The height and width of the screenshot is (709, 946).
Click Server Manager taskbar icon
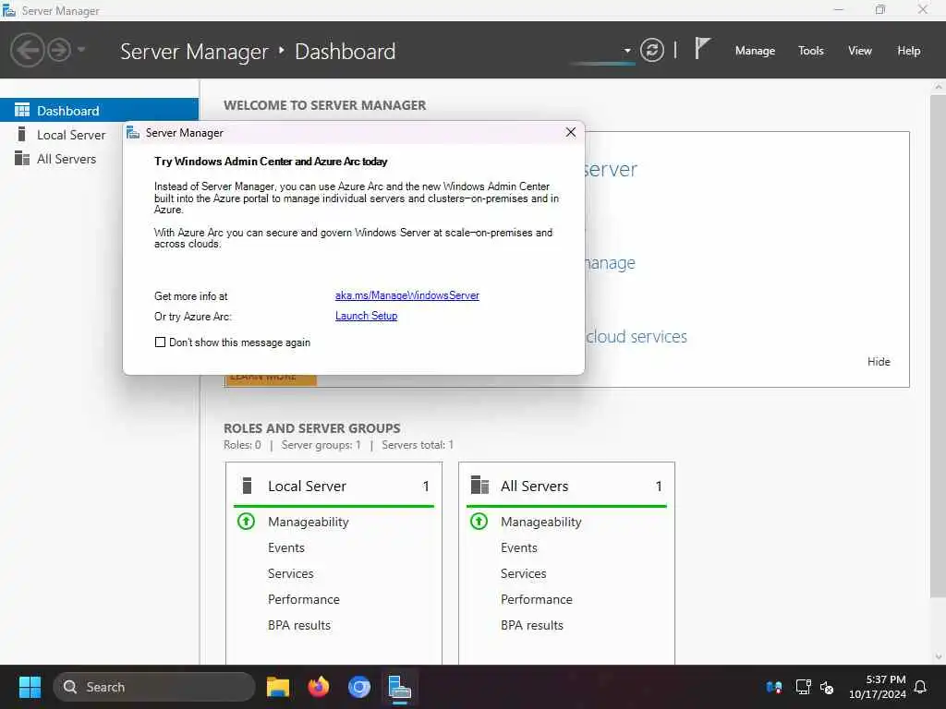point(399,687)
